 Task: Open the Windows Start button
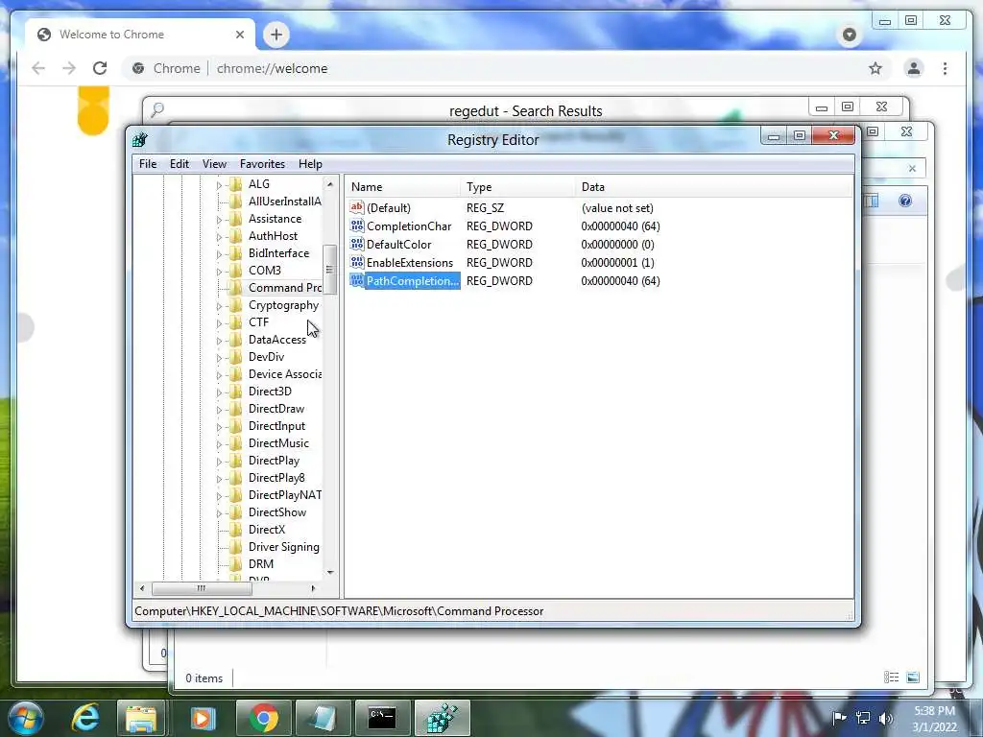[x=25, y=718]
